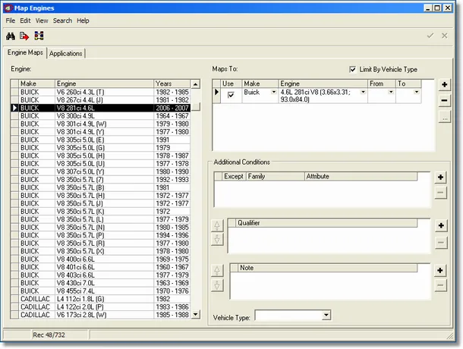Open the View menu
The image size is (463, 349).
click(42, 20)
